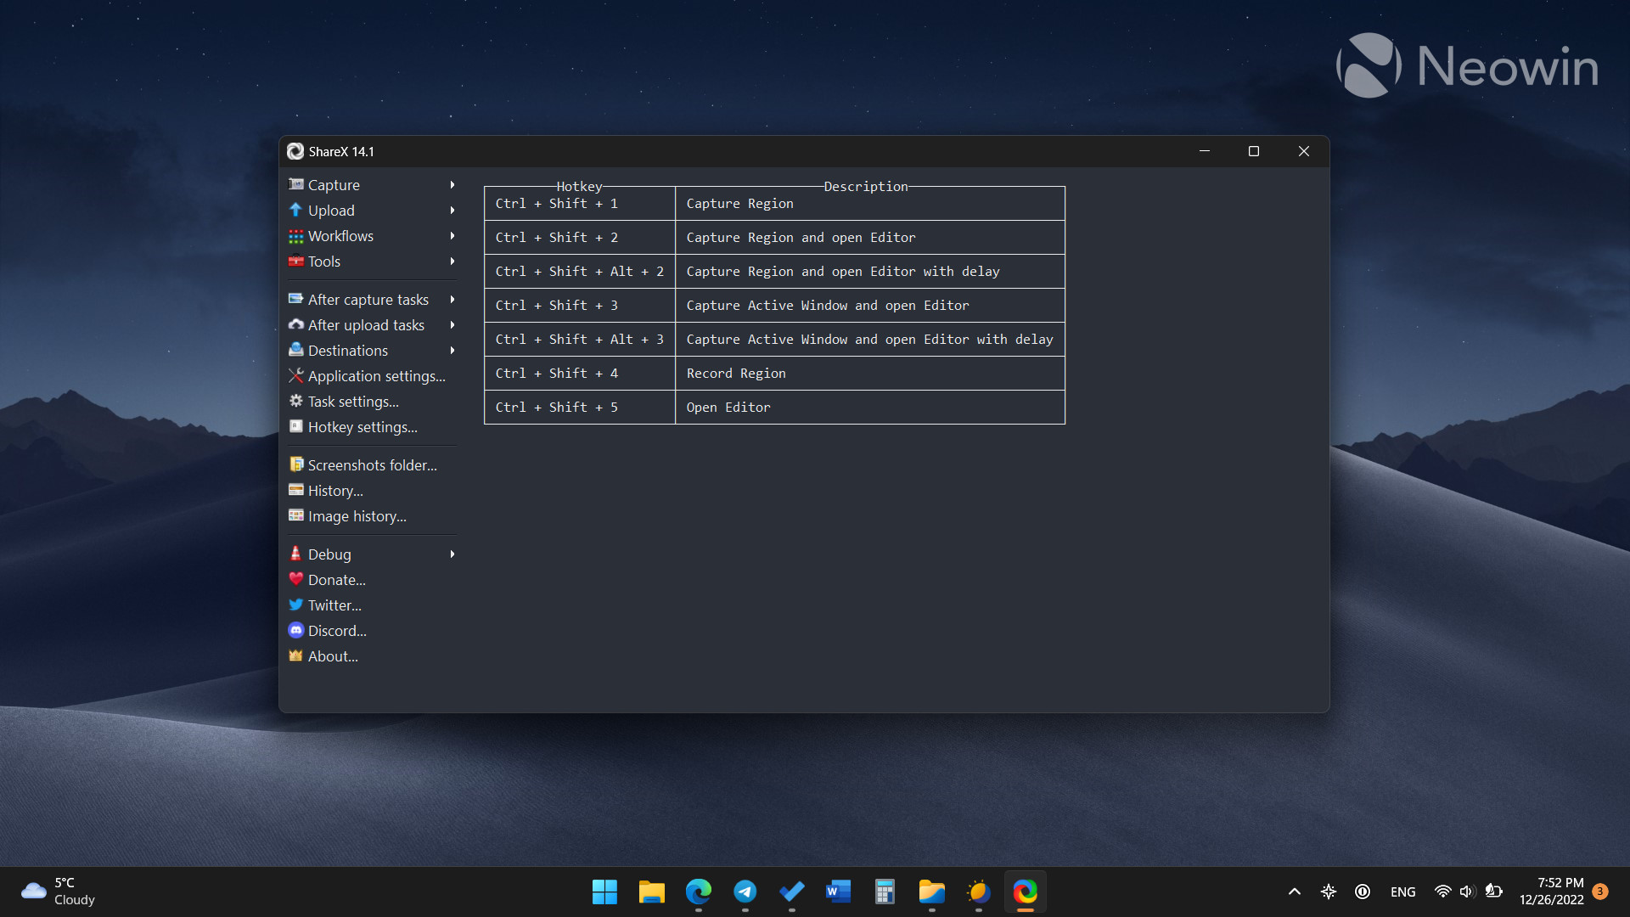Click the ENG language indicator
1630x917 pixels.
click(x=1402, y=892)
